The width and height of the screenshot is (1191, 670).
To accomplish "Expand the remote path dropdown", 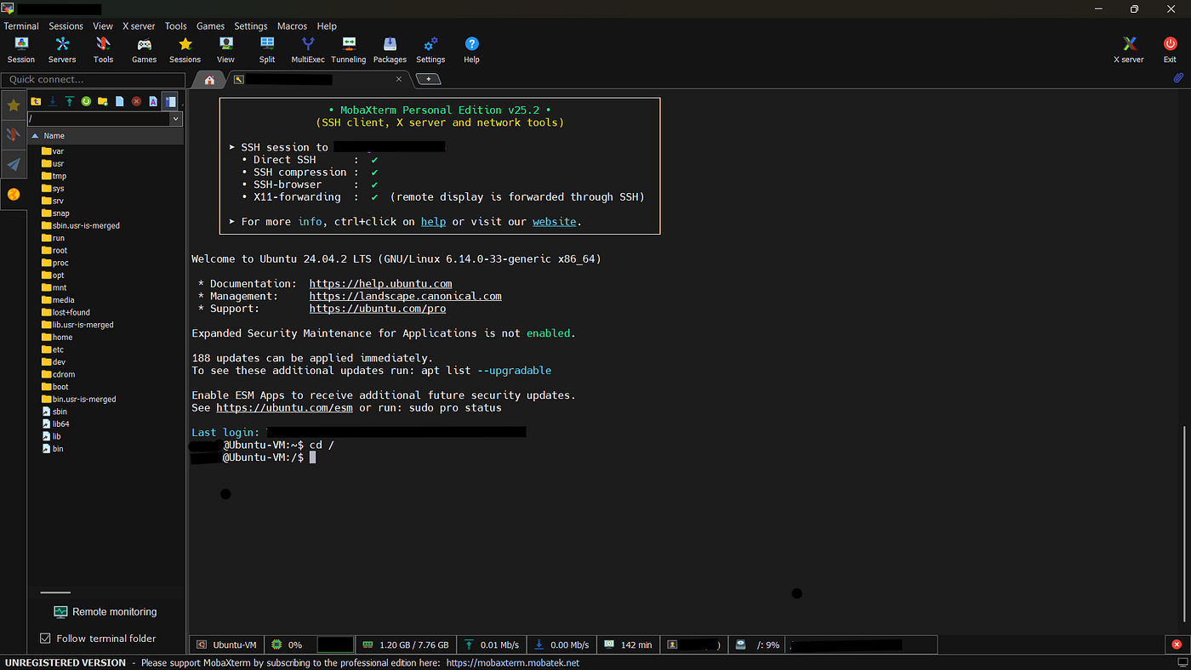I will click(x=176, y=119).
